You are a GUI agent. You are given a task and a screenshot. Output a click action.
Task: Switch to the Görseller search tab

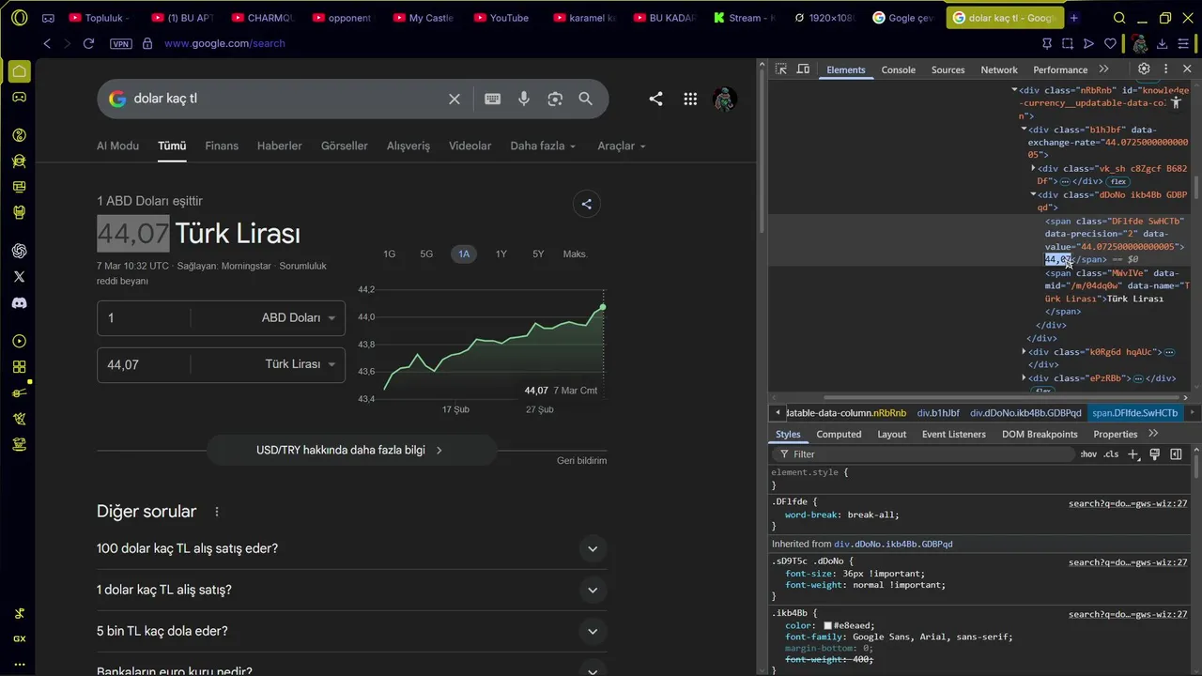pos(345,146)
